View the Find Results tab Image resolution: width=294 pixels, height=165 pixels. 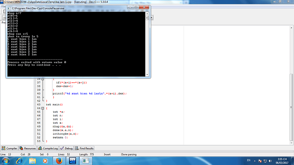click(84, 148)
